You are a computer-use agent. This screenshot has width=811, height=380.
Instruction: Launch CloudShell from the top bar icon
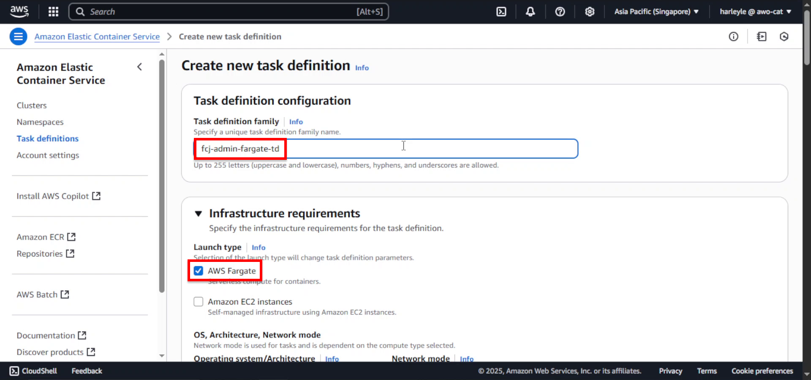pos(501,11)
